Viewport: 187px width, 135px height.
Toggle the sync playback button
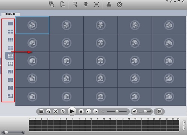pyautogui.click(x=56, y=112)
